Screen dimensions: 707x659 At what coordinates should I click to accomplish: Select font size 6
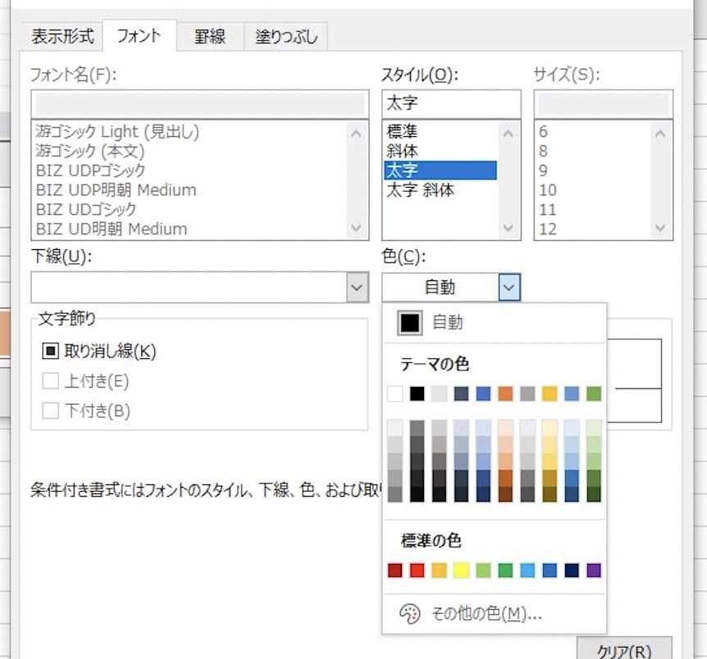pyautogui.click(x=543, y=132)
